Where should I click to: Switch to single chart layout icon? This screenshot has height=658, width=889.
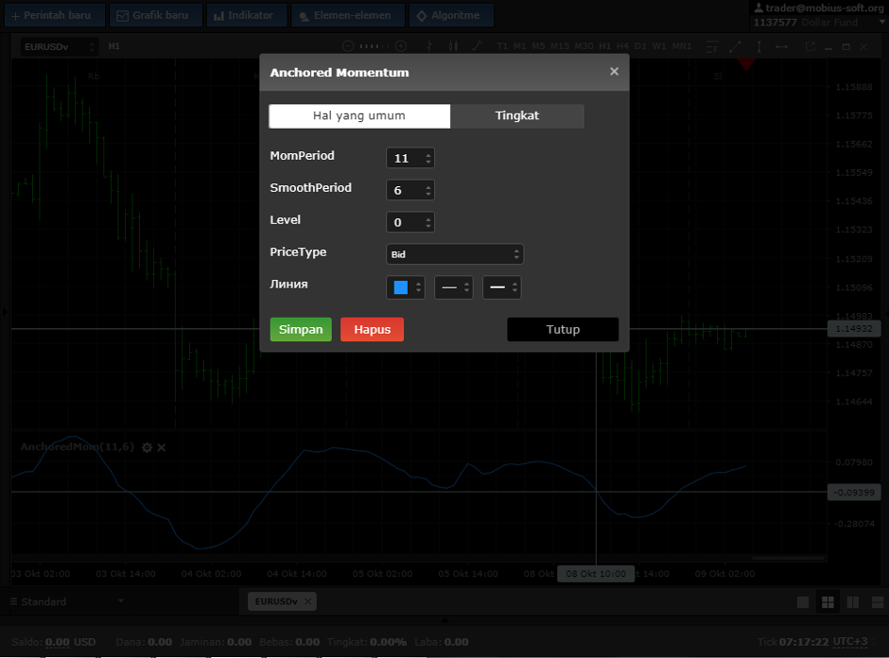pos(803,602)
